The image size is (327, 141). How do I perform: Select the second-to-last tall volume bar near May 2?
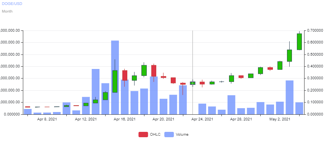290,98
